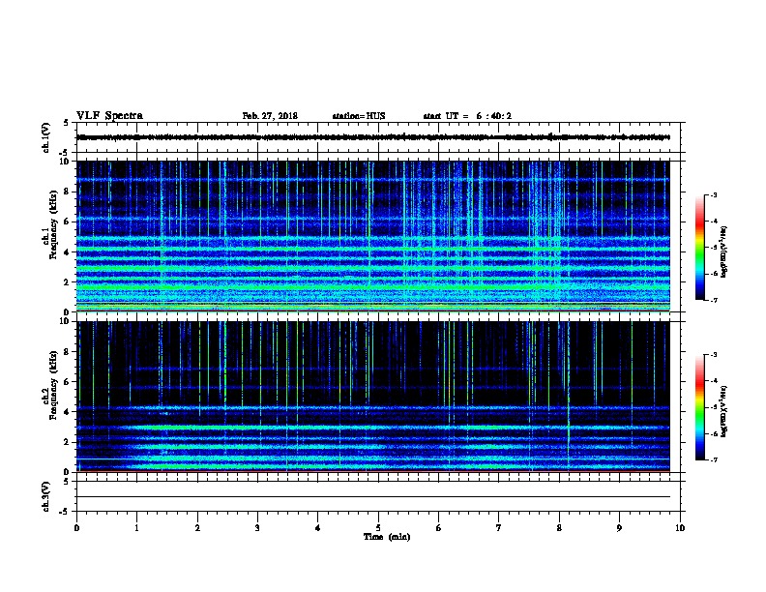
Task: Click time axis tick label "9"
Action: pos(619,528)
